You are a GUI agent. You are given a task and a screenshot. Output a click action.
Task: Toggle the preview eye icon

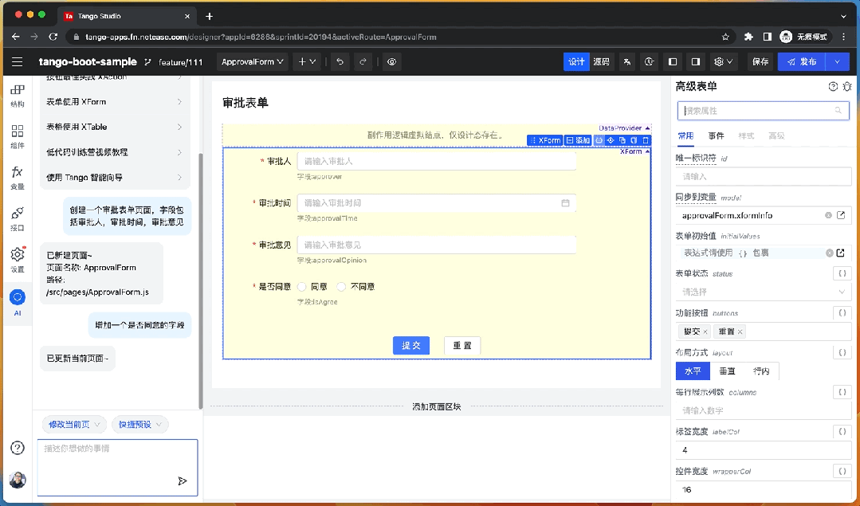391,62
